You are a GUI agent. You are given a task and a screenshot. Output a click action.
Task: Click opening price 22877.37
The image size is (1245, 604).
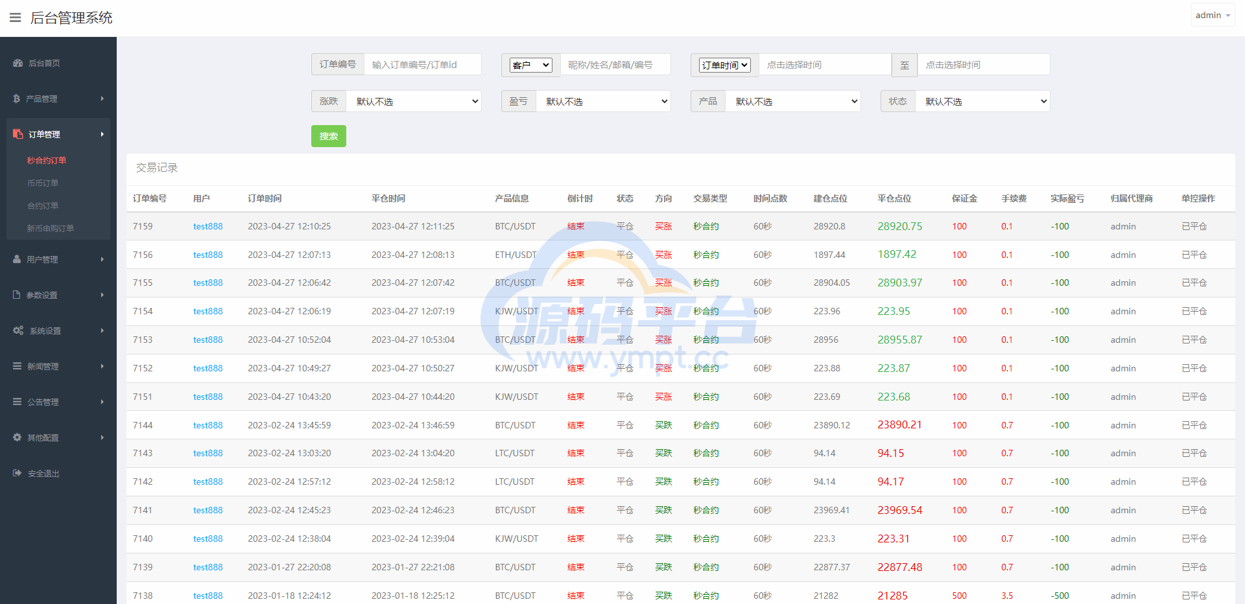(832, 567)
